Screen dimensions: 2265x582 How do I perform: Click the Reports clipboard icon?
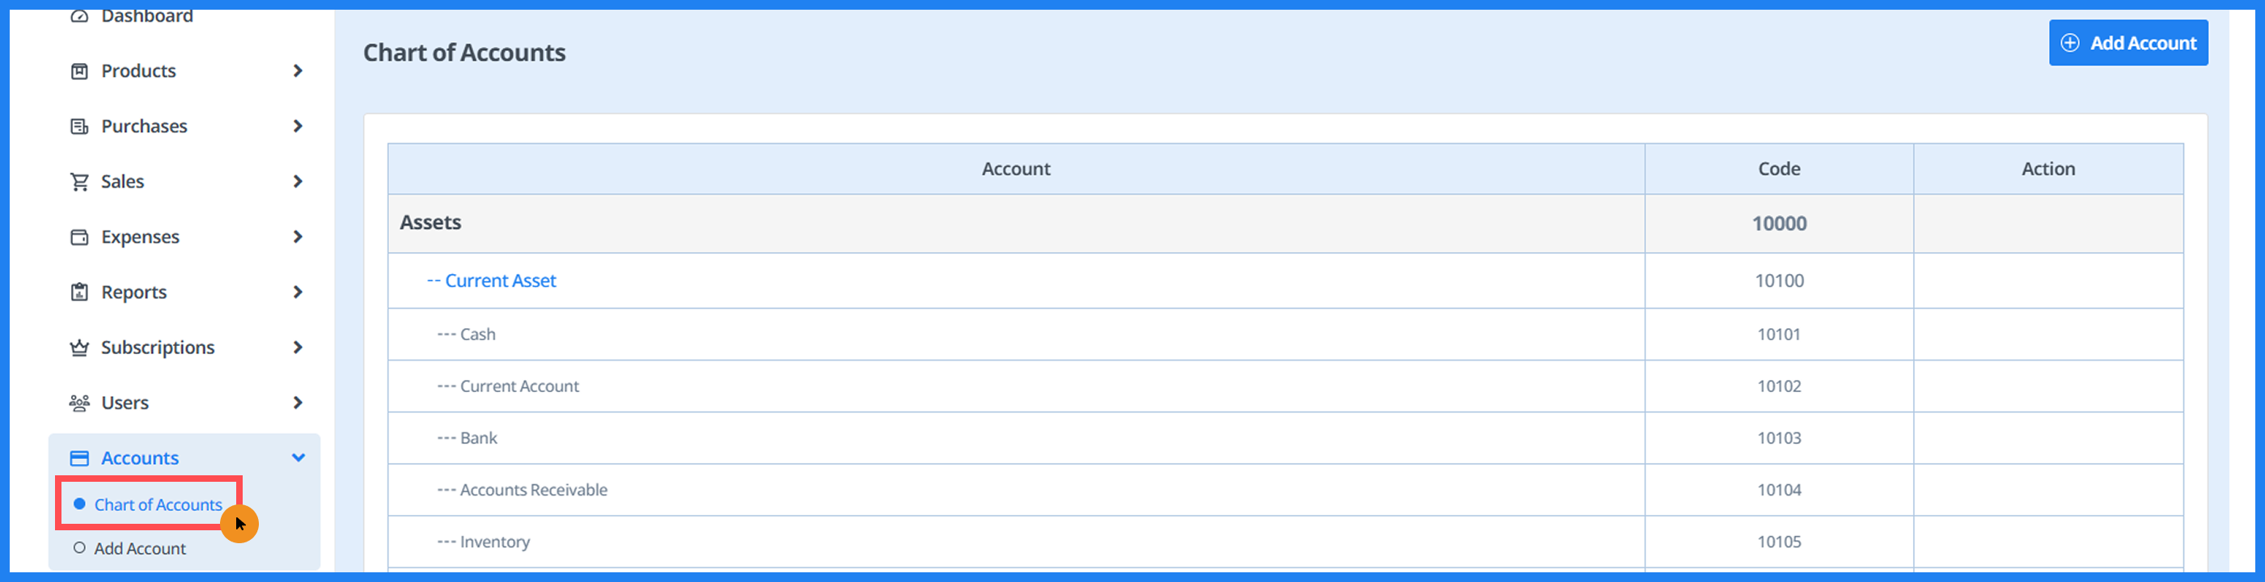pos(79,292)
